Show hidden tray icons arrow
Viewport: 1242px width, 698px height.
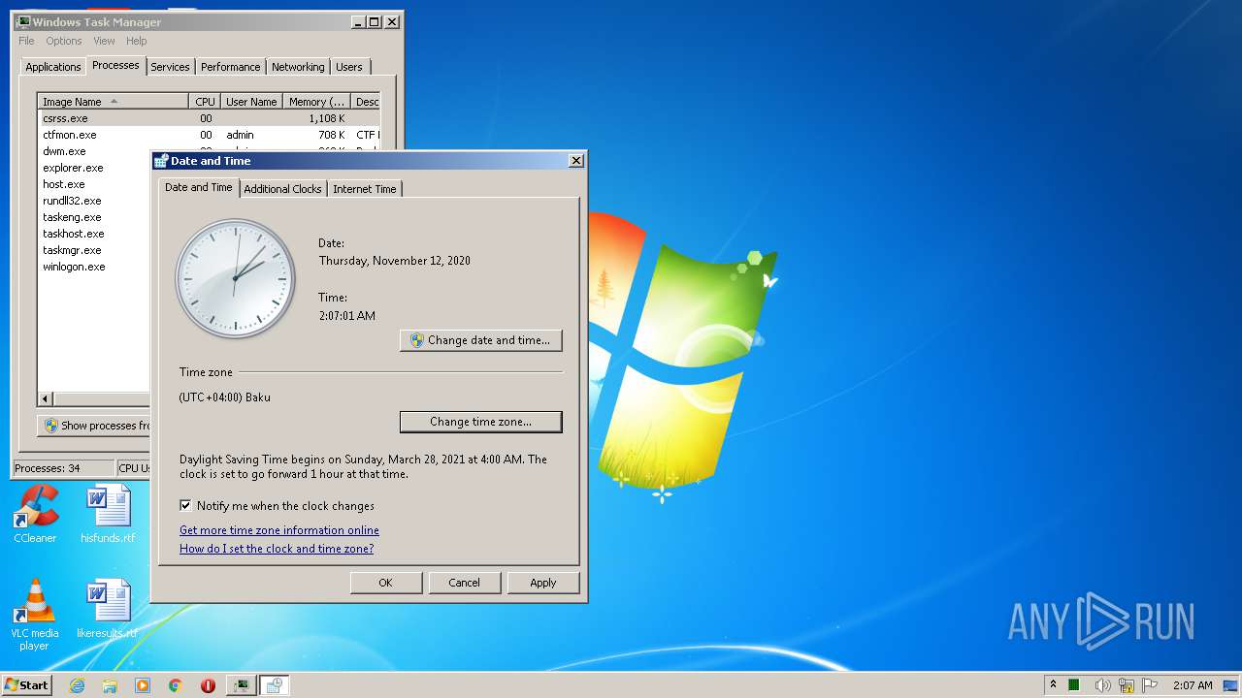click(1053, 684)
